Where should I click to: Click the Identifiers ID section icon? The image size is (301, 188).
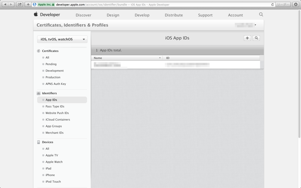click(x=39, y=93)
